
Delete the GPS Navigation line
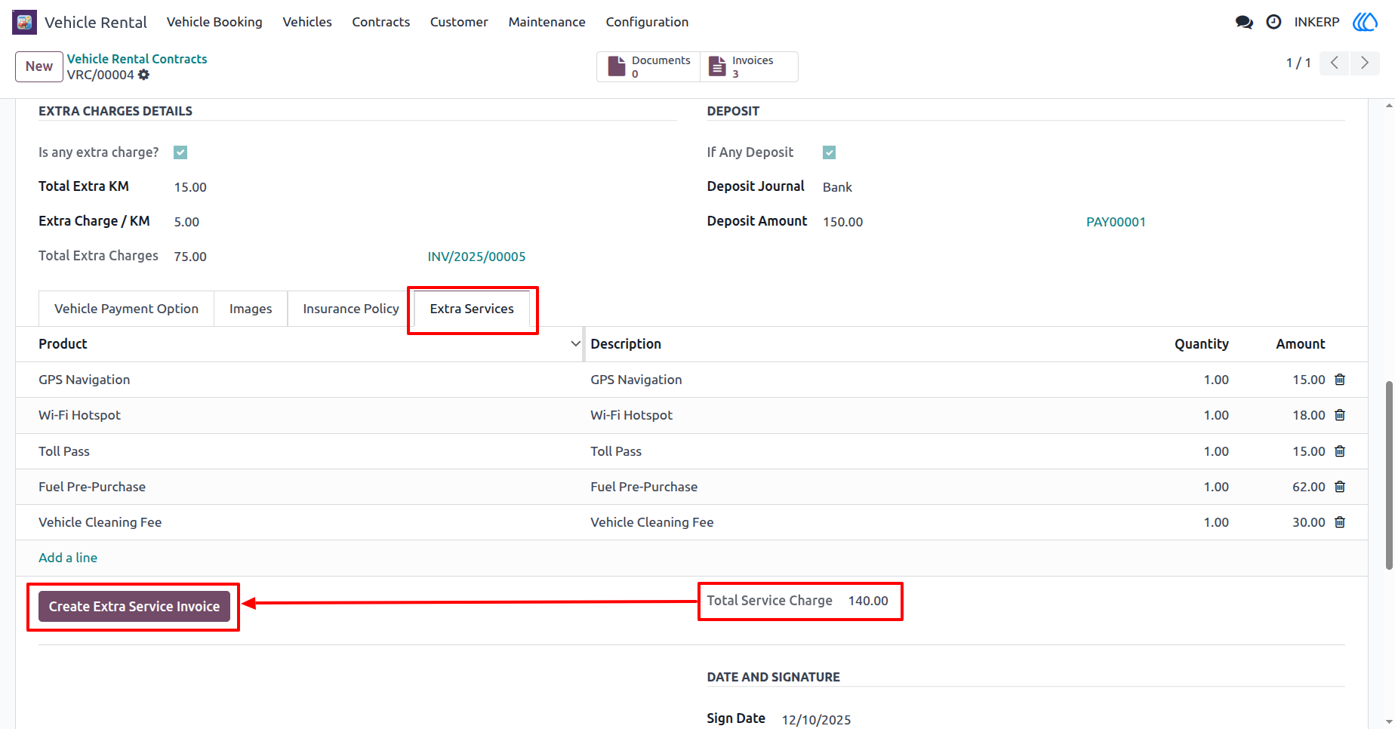pyautogui.click(x=1340, y=380)
